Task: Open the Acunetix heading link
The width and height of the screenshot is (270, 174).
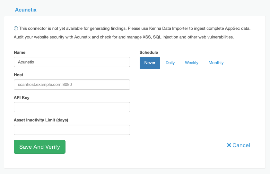Action: click(x=26, y=10)
